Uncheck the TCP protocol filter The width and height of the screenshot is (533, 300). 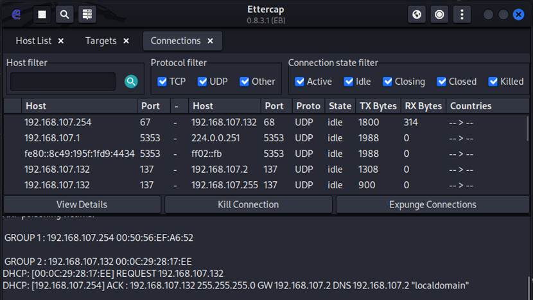click(162, 82)
